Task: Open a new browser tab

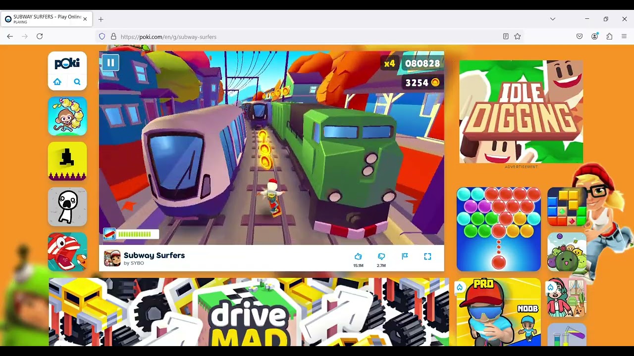Action: [101, 19]
